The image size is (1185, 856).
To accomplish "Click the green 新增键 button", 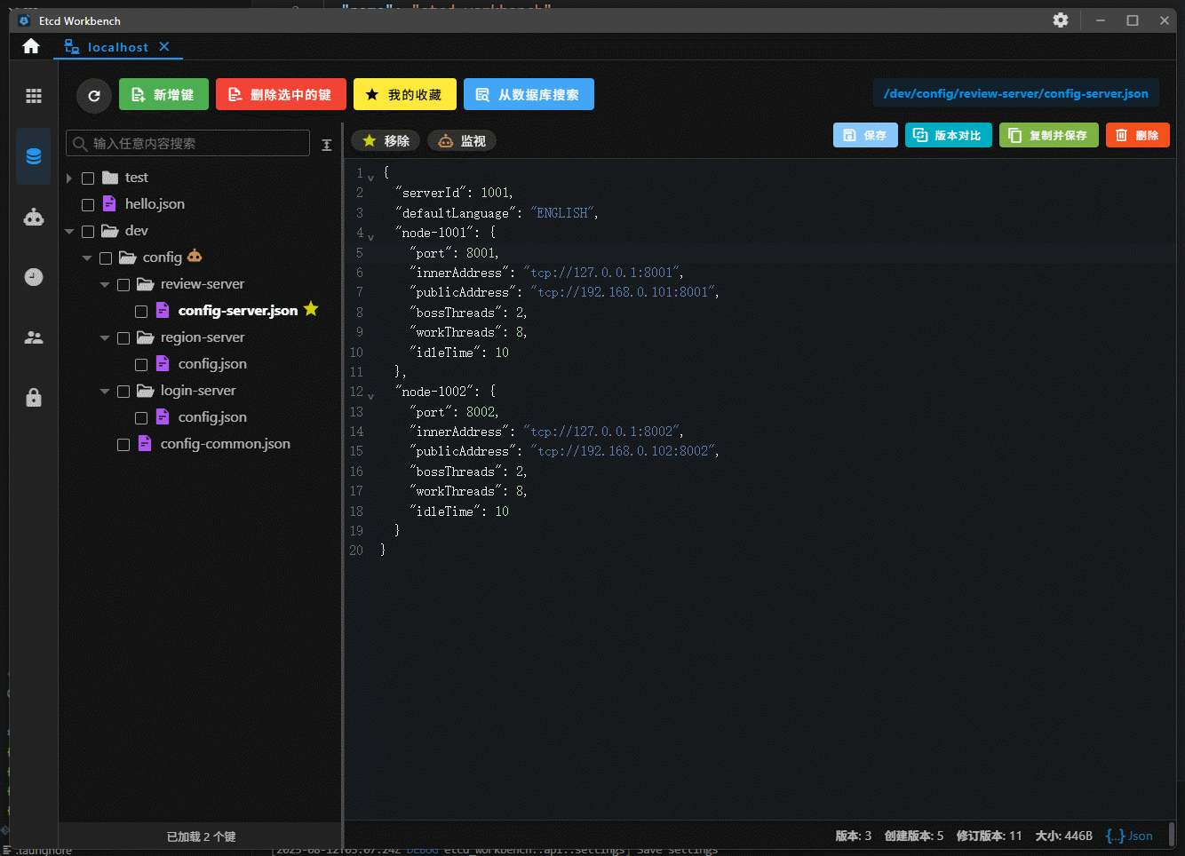I will (x=163, y=94).
